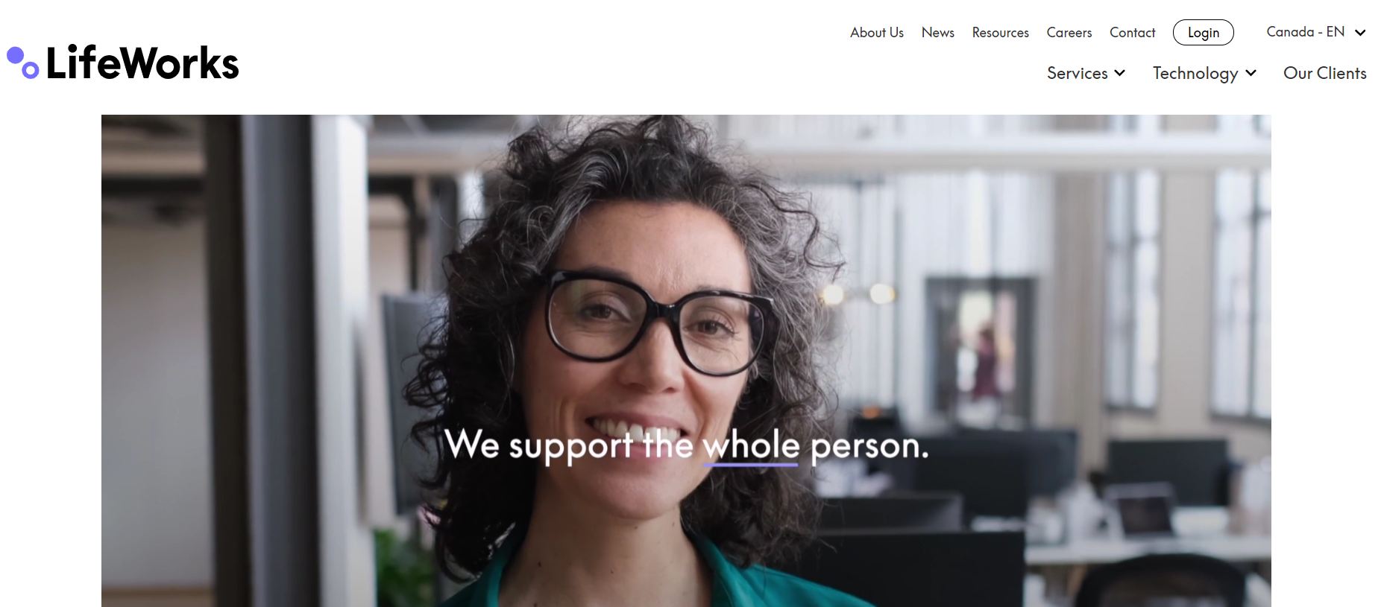Click the chevron arrow beside Technology

pyautogui.click(x=1251, y=73)
